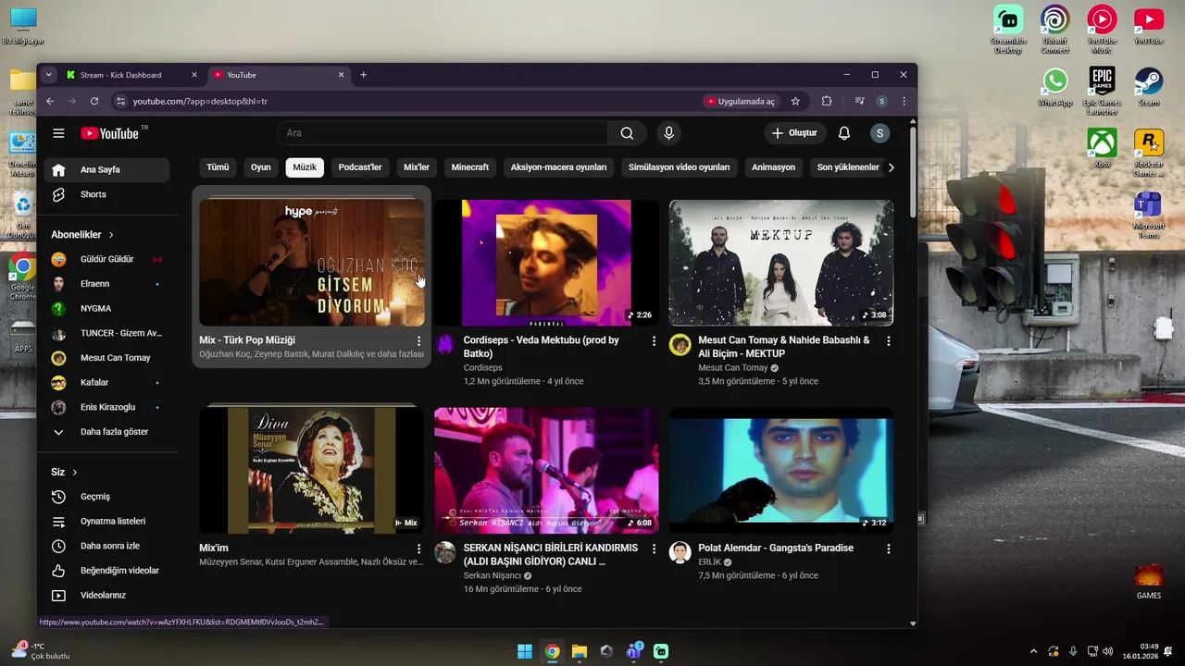Select the Oyun category chip

click(261, 167)
